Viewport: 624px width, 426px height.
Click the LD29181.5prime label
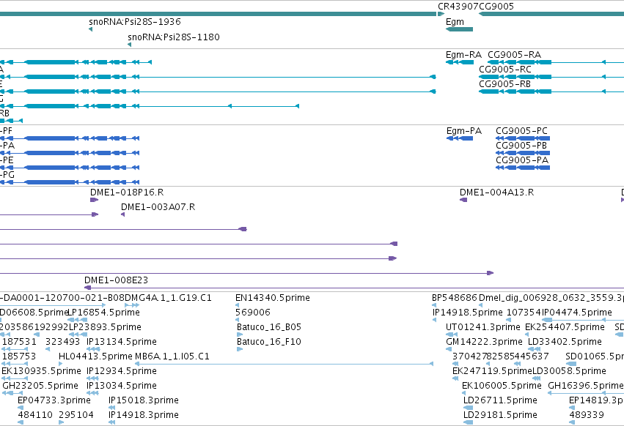pos(501,415)
